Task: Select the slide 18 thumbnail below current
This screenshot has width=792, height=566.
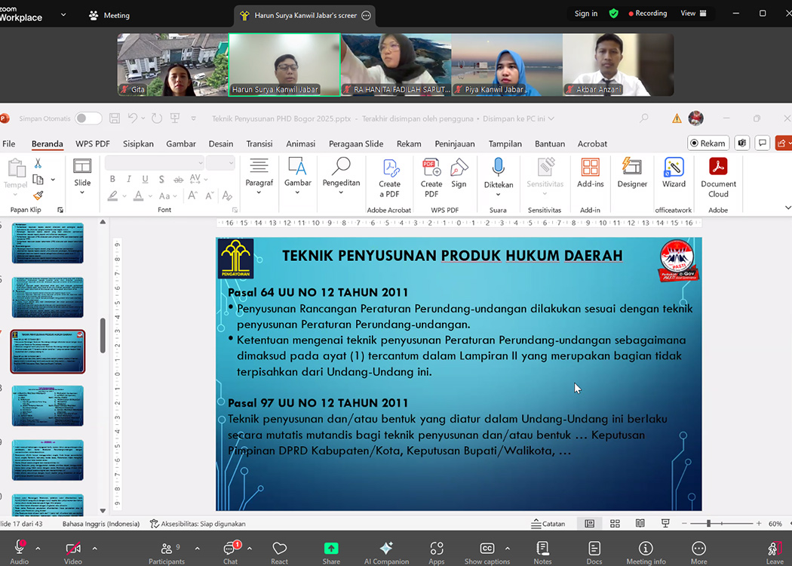Action: (x=48, y=406)
